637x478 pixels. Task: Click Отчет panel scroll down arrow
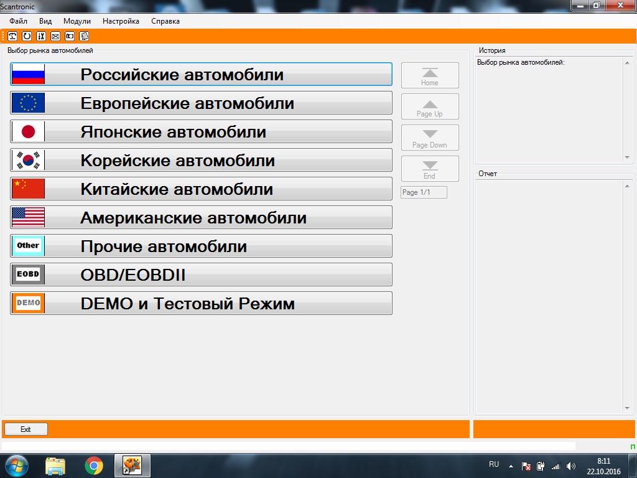(627, 408)
